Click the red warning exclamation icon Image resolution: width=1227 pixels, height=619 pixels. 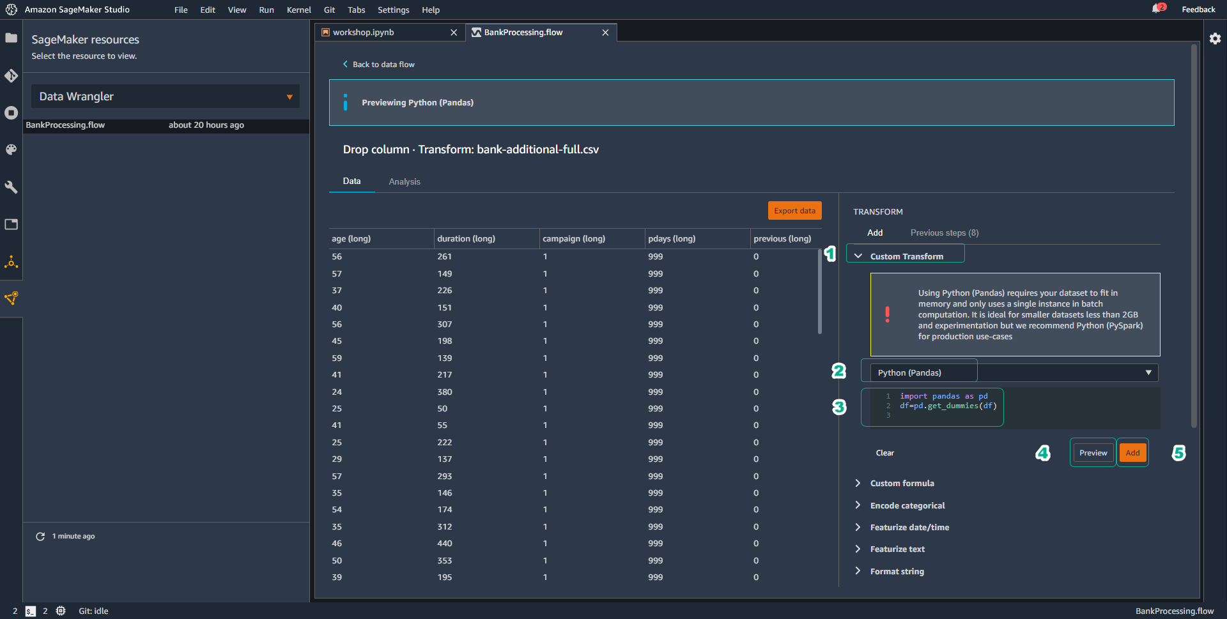887,314
